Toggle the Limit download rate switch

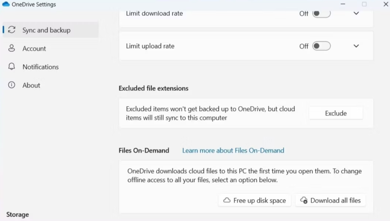pyautogui.click(x=321, y=13)
